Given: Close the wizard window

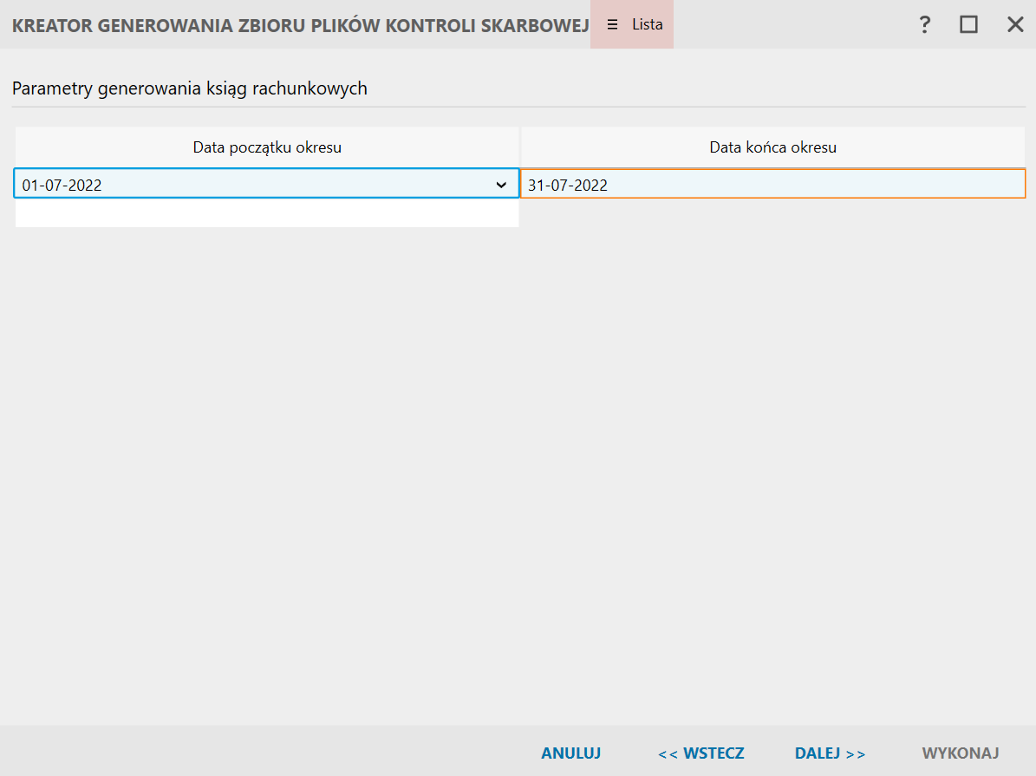Looking at the screenshot, I should tap(1015, 24).
